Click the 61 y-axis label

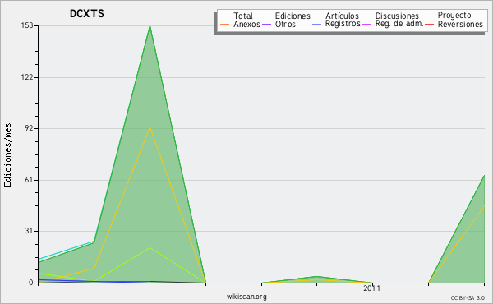pos(29,180)
